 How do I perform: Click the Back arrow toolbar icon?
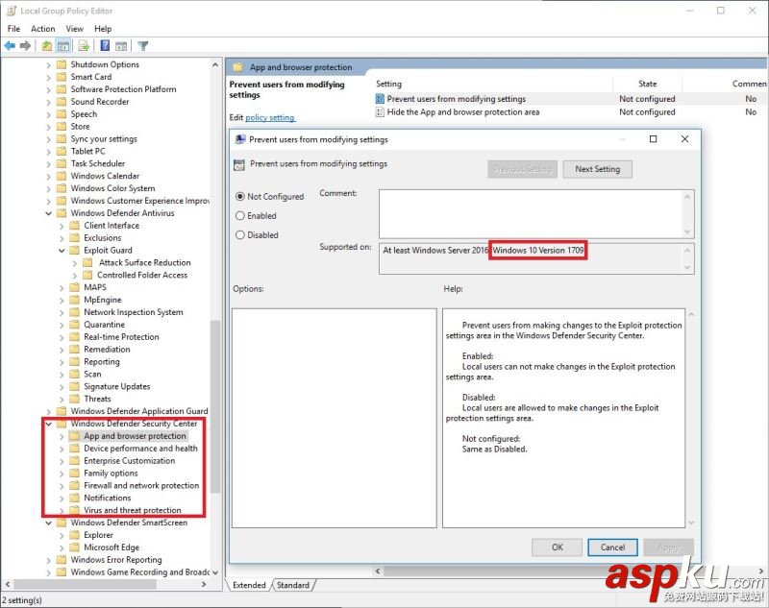(10, 46)
